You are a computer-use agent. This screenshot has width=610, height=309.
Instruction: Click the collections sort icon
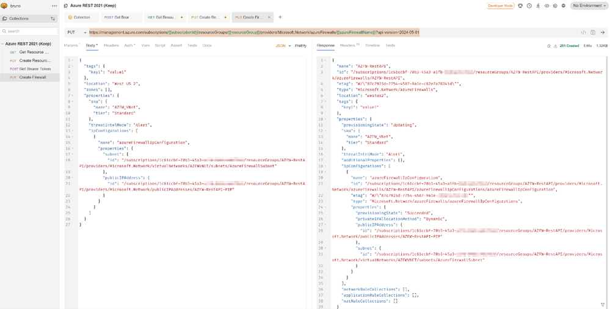tap(53, 19)
